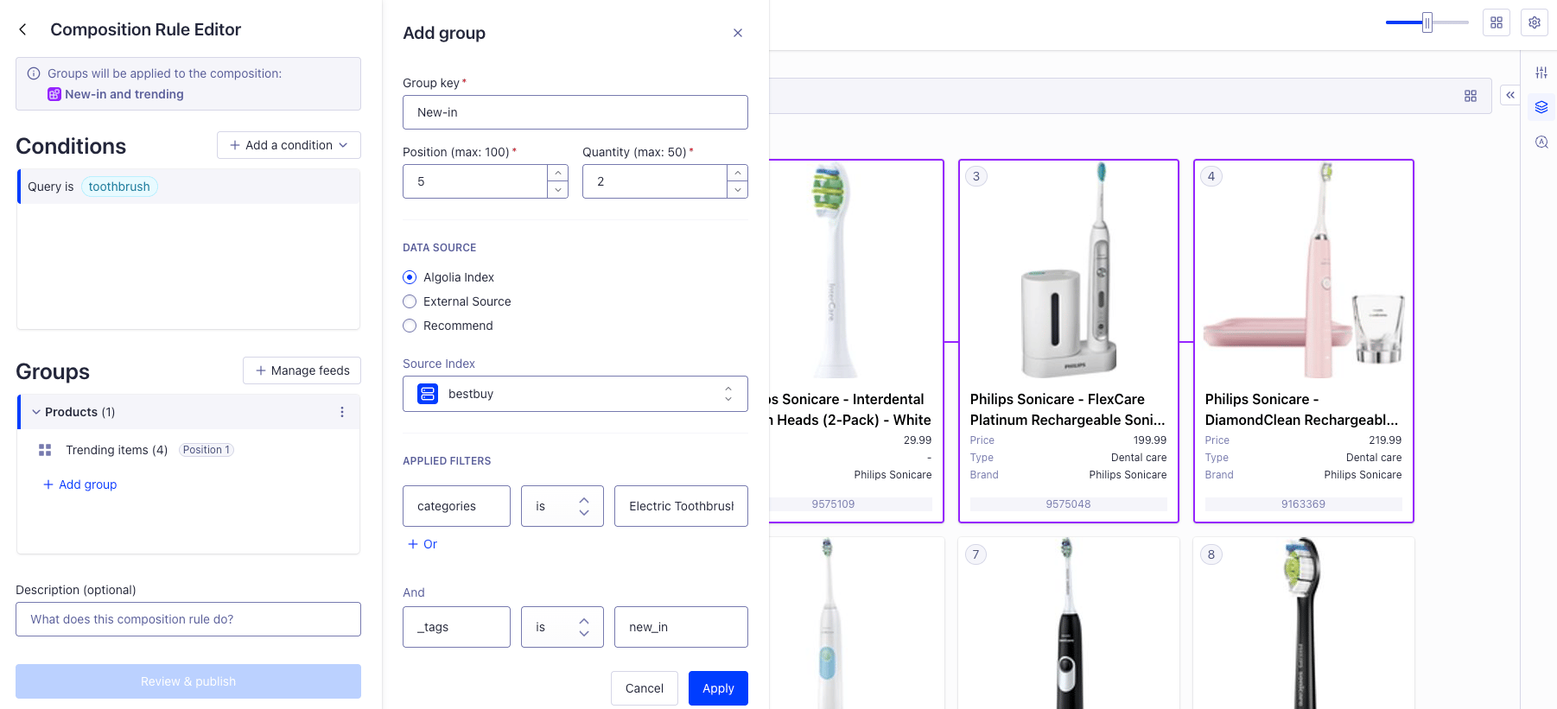Click the info icon beside groups notice
The image size is (1557, 709).
click(34, 73)
